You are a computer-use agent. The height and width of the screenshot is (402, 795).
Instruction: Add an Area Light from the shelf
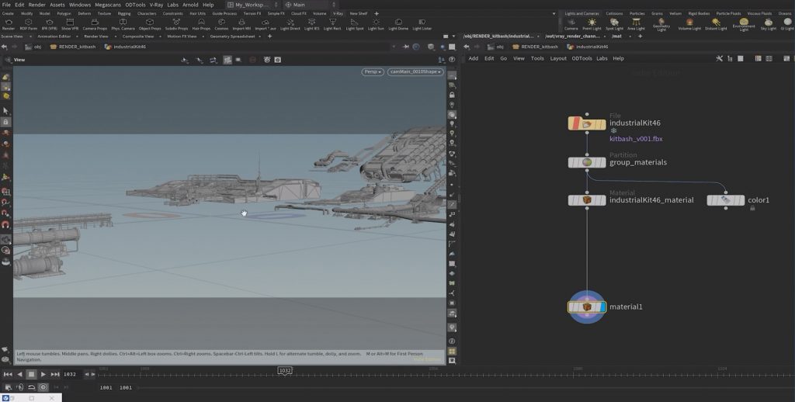(x=636, y=23)
